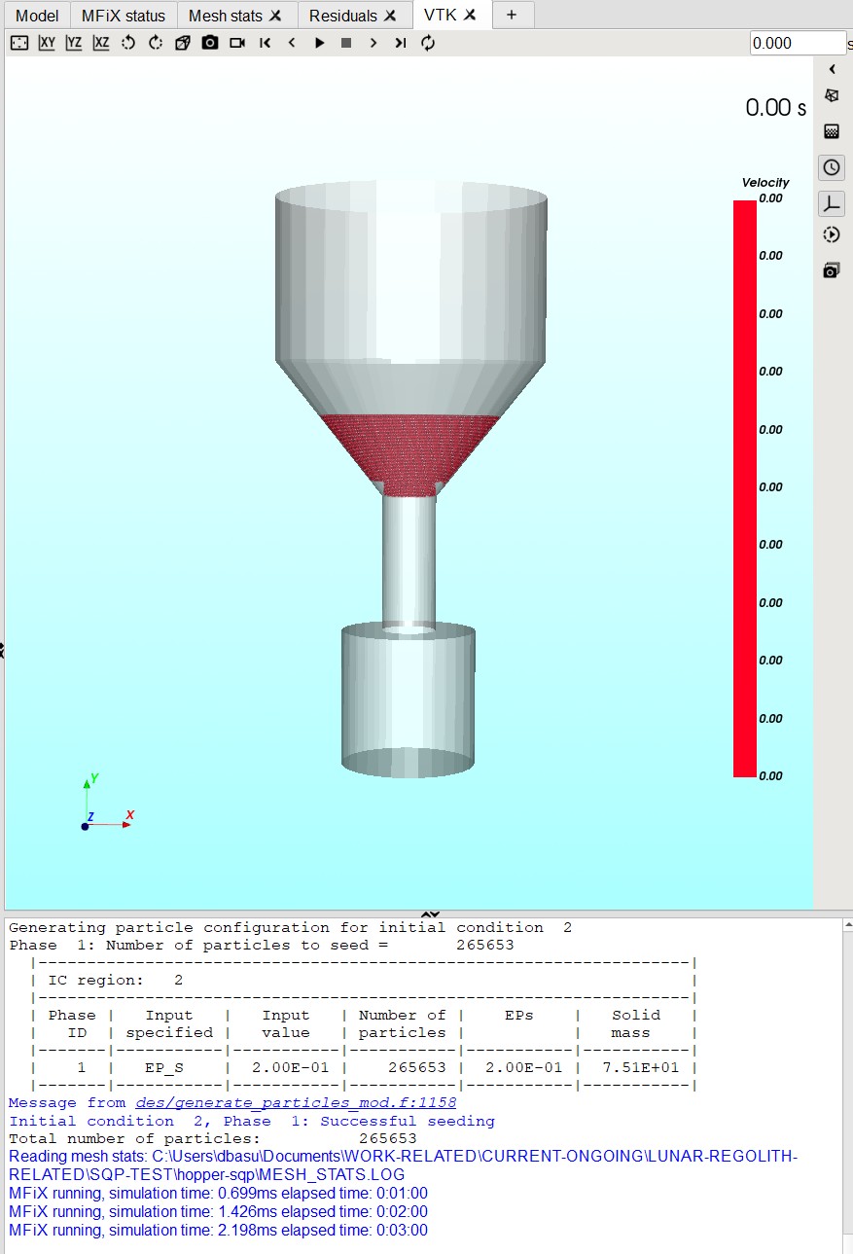
Task: Open the playback options panel
Action: tap(832, 234)
